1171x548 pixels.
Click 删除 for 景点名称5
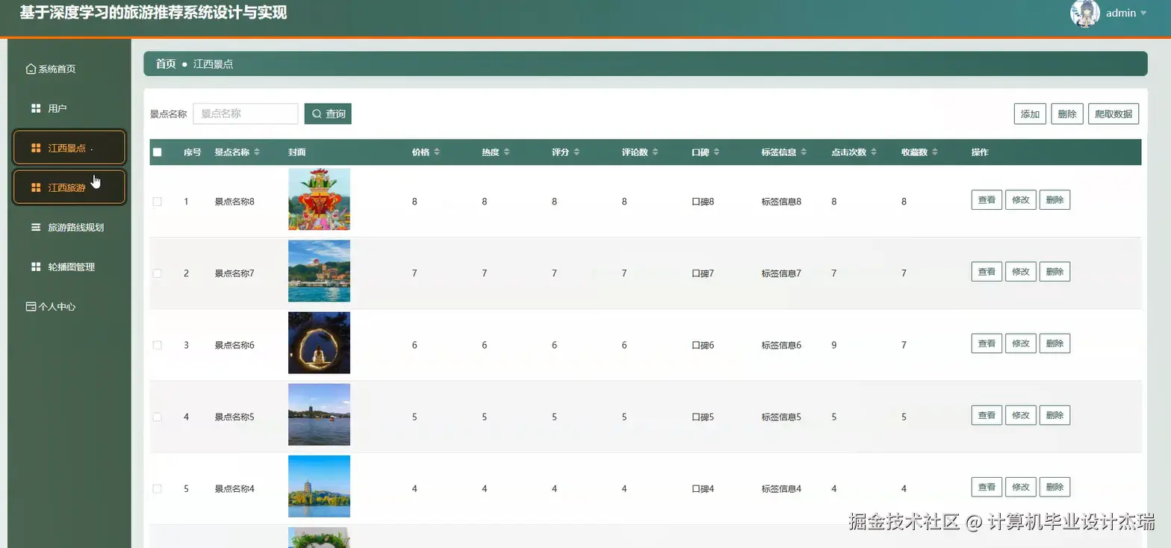pyautogui.click(x=1054, y=415)
